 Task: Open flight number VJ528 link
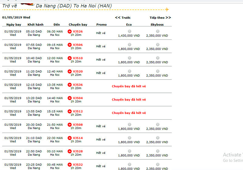click(x=78, y=151)
